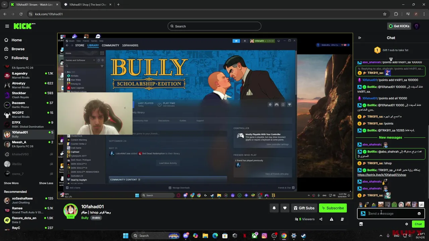Open fissure_dota_en recommended channel
Viewport: 429px width, 241px height.
28,220
